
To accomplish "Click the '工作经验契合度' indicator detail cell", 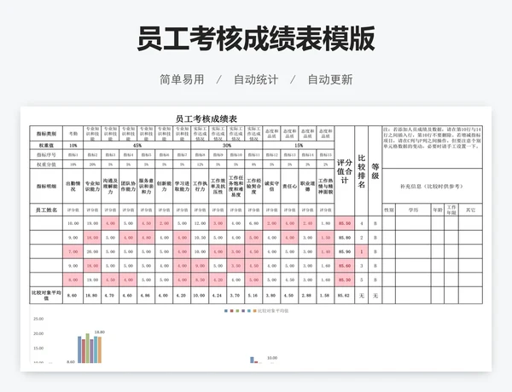I will (x=253, y=187).
